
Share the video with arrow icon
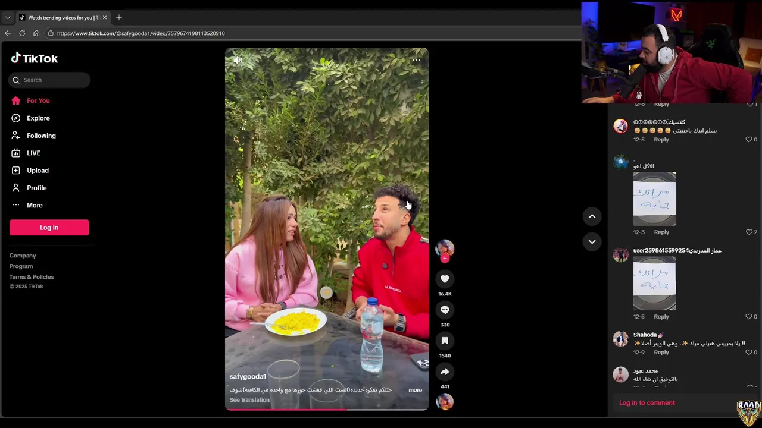tap(445, 372)
